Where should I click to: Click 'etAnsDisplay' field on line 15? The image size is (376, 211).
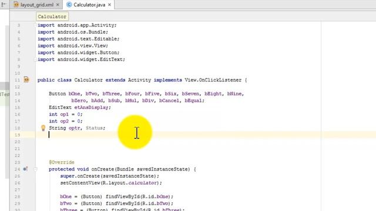[x=91, y=107]
